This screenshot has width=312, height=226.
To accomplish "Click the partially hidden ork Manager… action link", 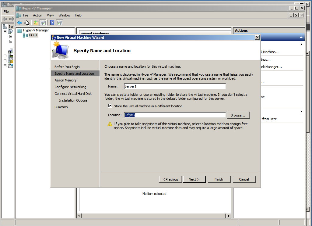I will point(272,67).
